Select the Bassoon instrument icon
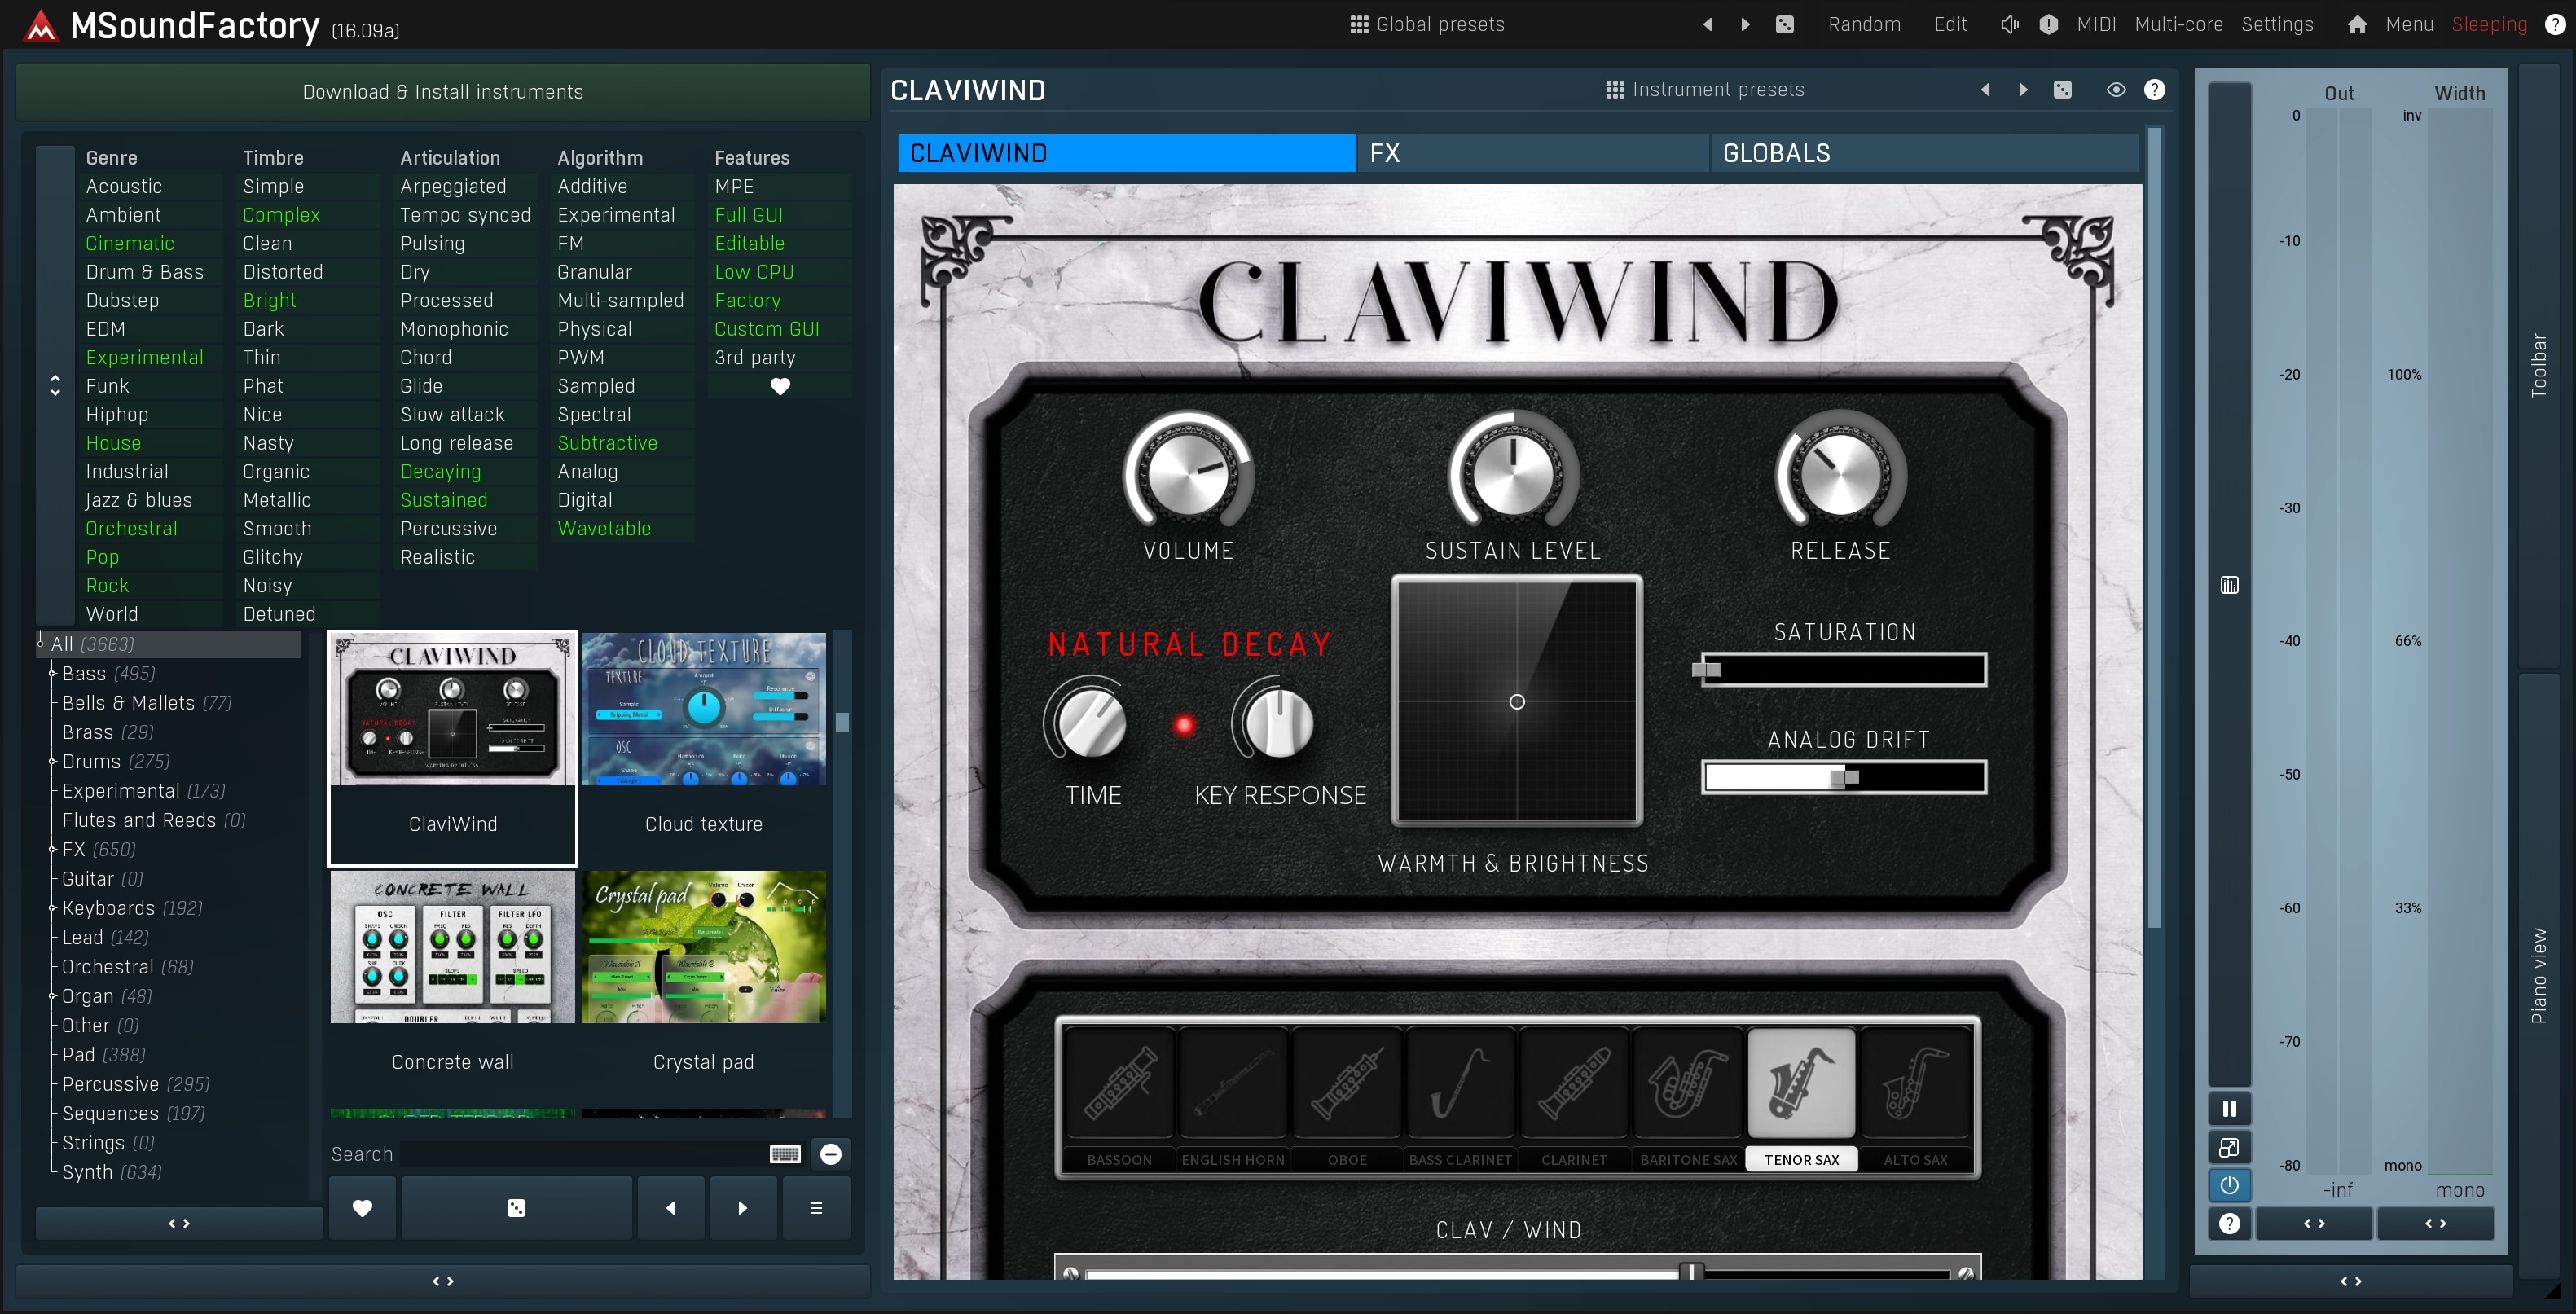Screen dimensions: 2576x1314 pyautogui.click(x=1119, y=1084)
